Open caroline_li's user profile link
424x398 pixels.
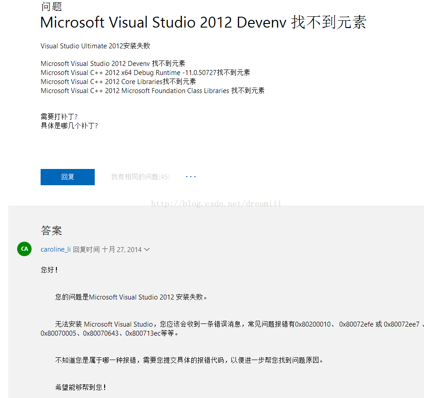(55, 249)
